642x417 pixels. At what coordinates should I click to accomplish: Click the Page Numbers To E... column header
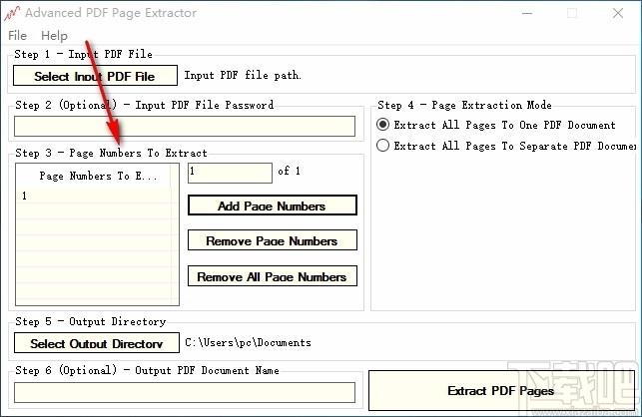coord(94,176)
